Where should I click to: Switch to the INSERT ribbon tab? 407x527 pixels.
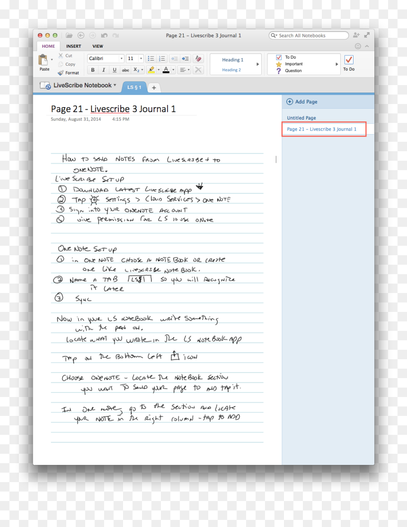(73, 46)
